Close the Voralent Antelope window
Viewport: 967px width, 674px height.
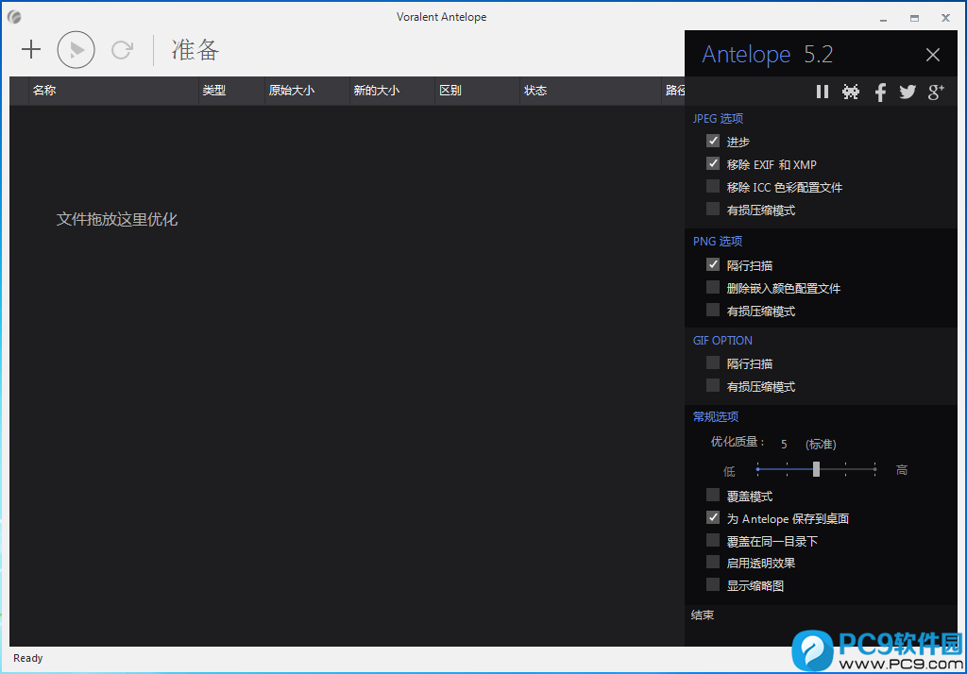pos(945,18)
